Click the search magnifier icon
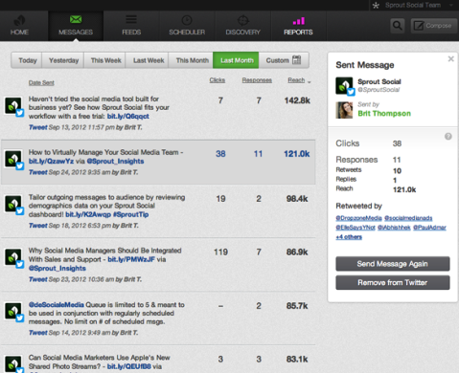The height and width of the screenshot is (373, 459). tap(397, 26)
